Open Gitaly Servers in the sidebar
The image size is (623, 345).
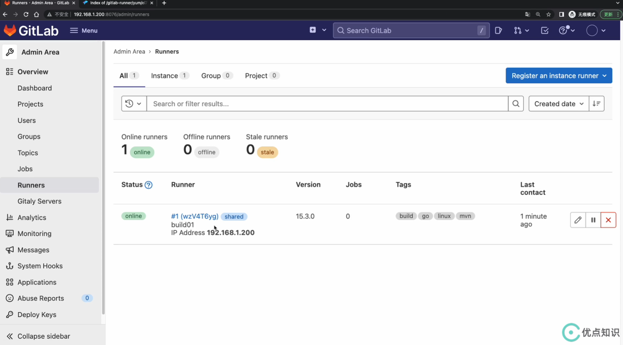(x=39, y=201)
